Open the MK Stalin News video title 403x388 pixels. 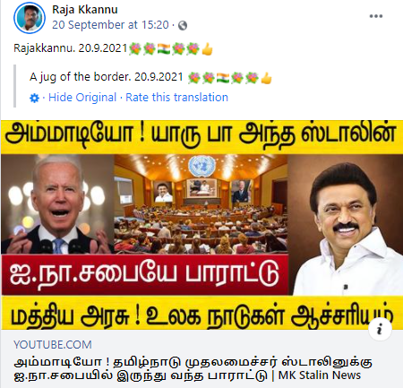tap(193, 368)
